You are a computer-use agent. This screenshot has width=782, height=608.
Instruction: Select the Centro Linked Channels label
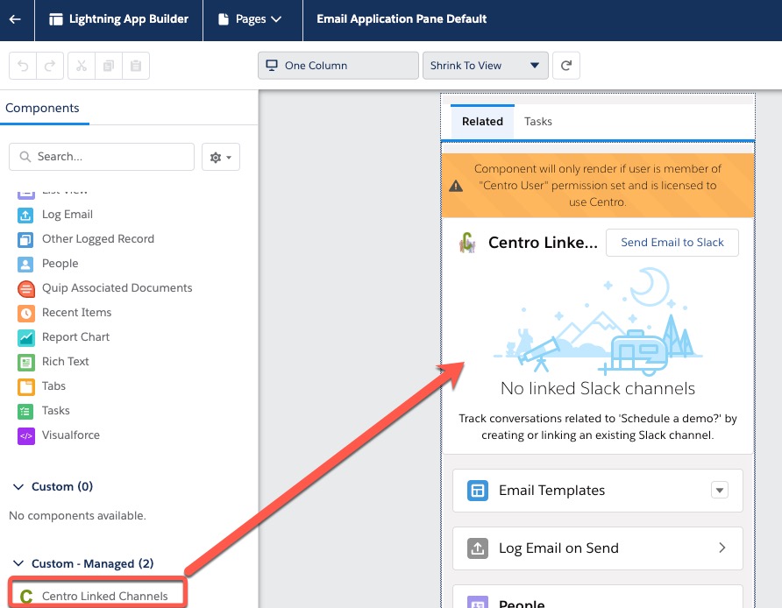(104, 596)
